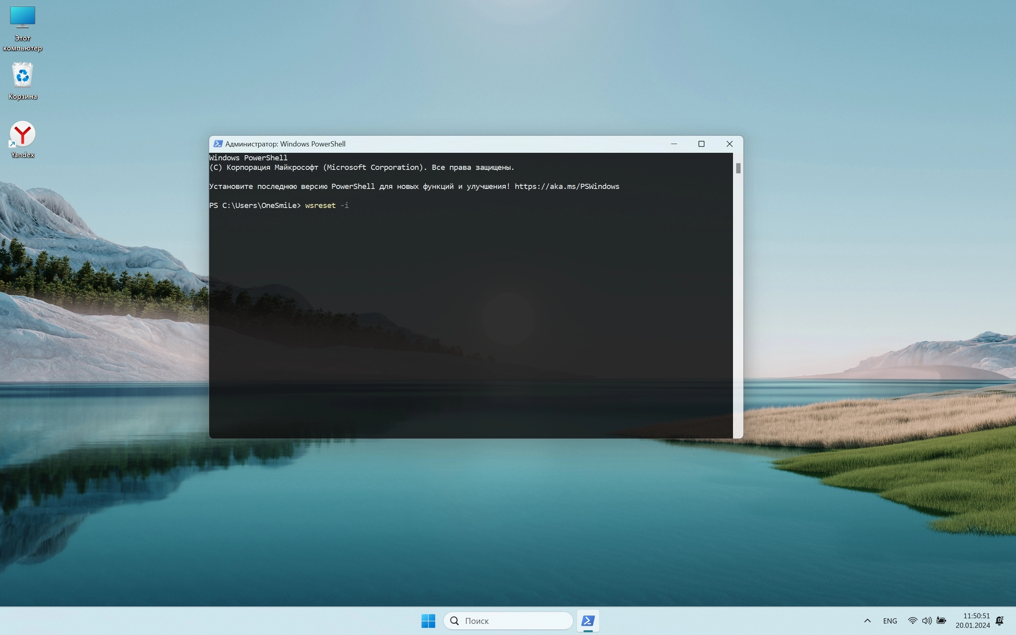Click the battery status tray icon
Viewport: 1016px width, 635px height.
(x=941, y=621)
